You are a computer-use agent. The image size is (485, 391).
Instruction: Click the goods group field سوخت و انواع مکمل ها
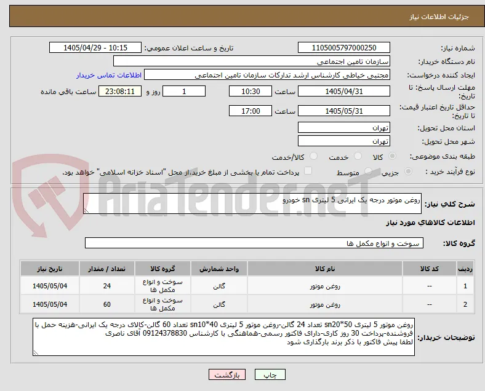(254, 243)
